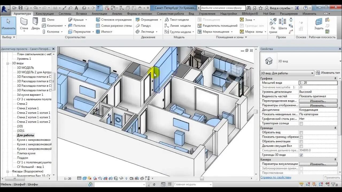Image resolution: width=342 pixels, height=192 pixels.
Task: Expand the Лестница dropdown arrow
Action: tap(157, 32)
